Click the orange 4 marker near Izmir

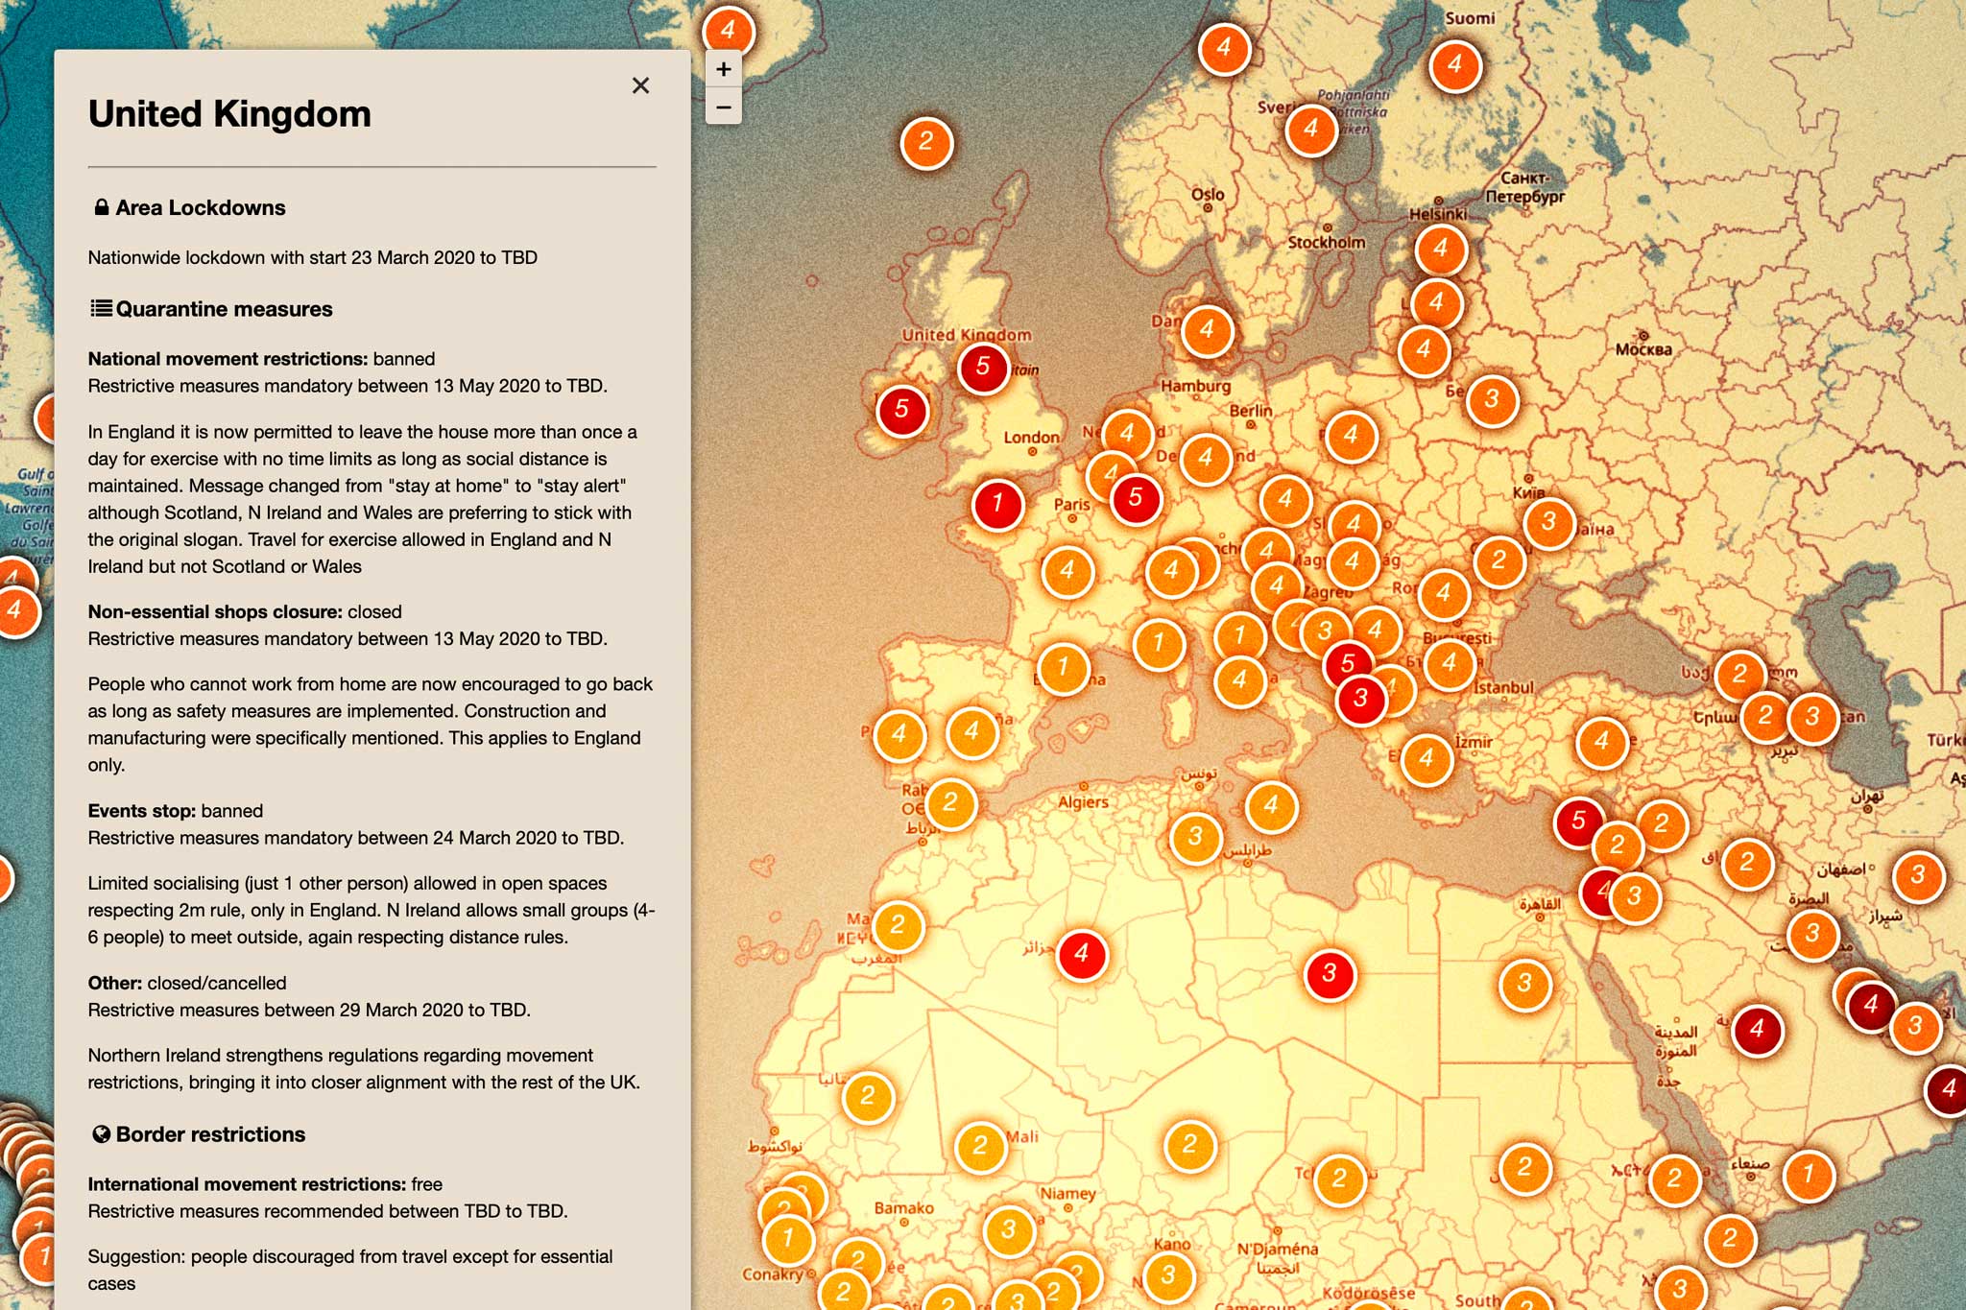(1427, 759)
